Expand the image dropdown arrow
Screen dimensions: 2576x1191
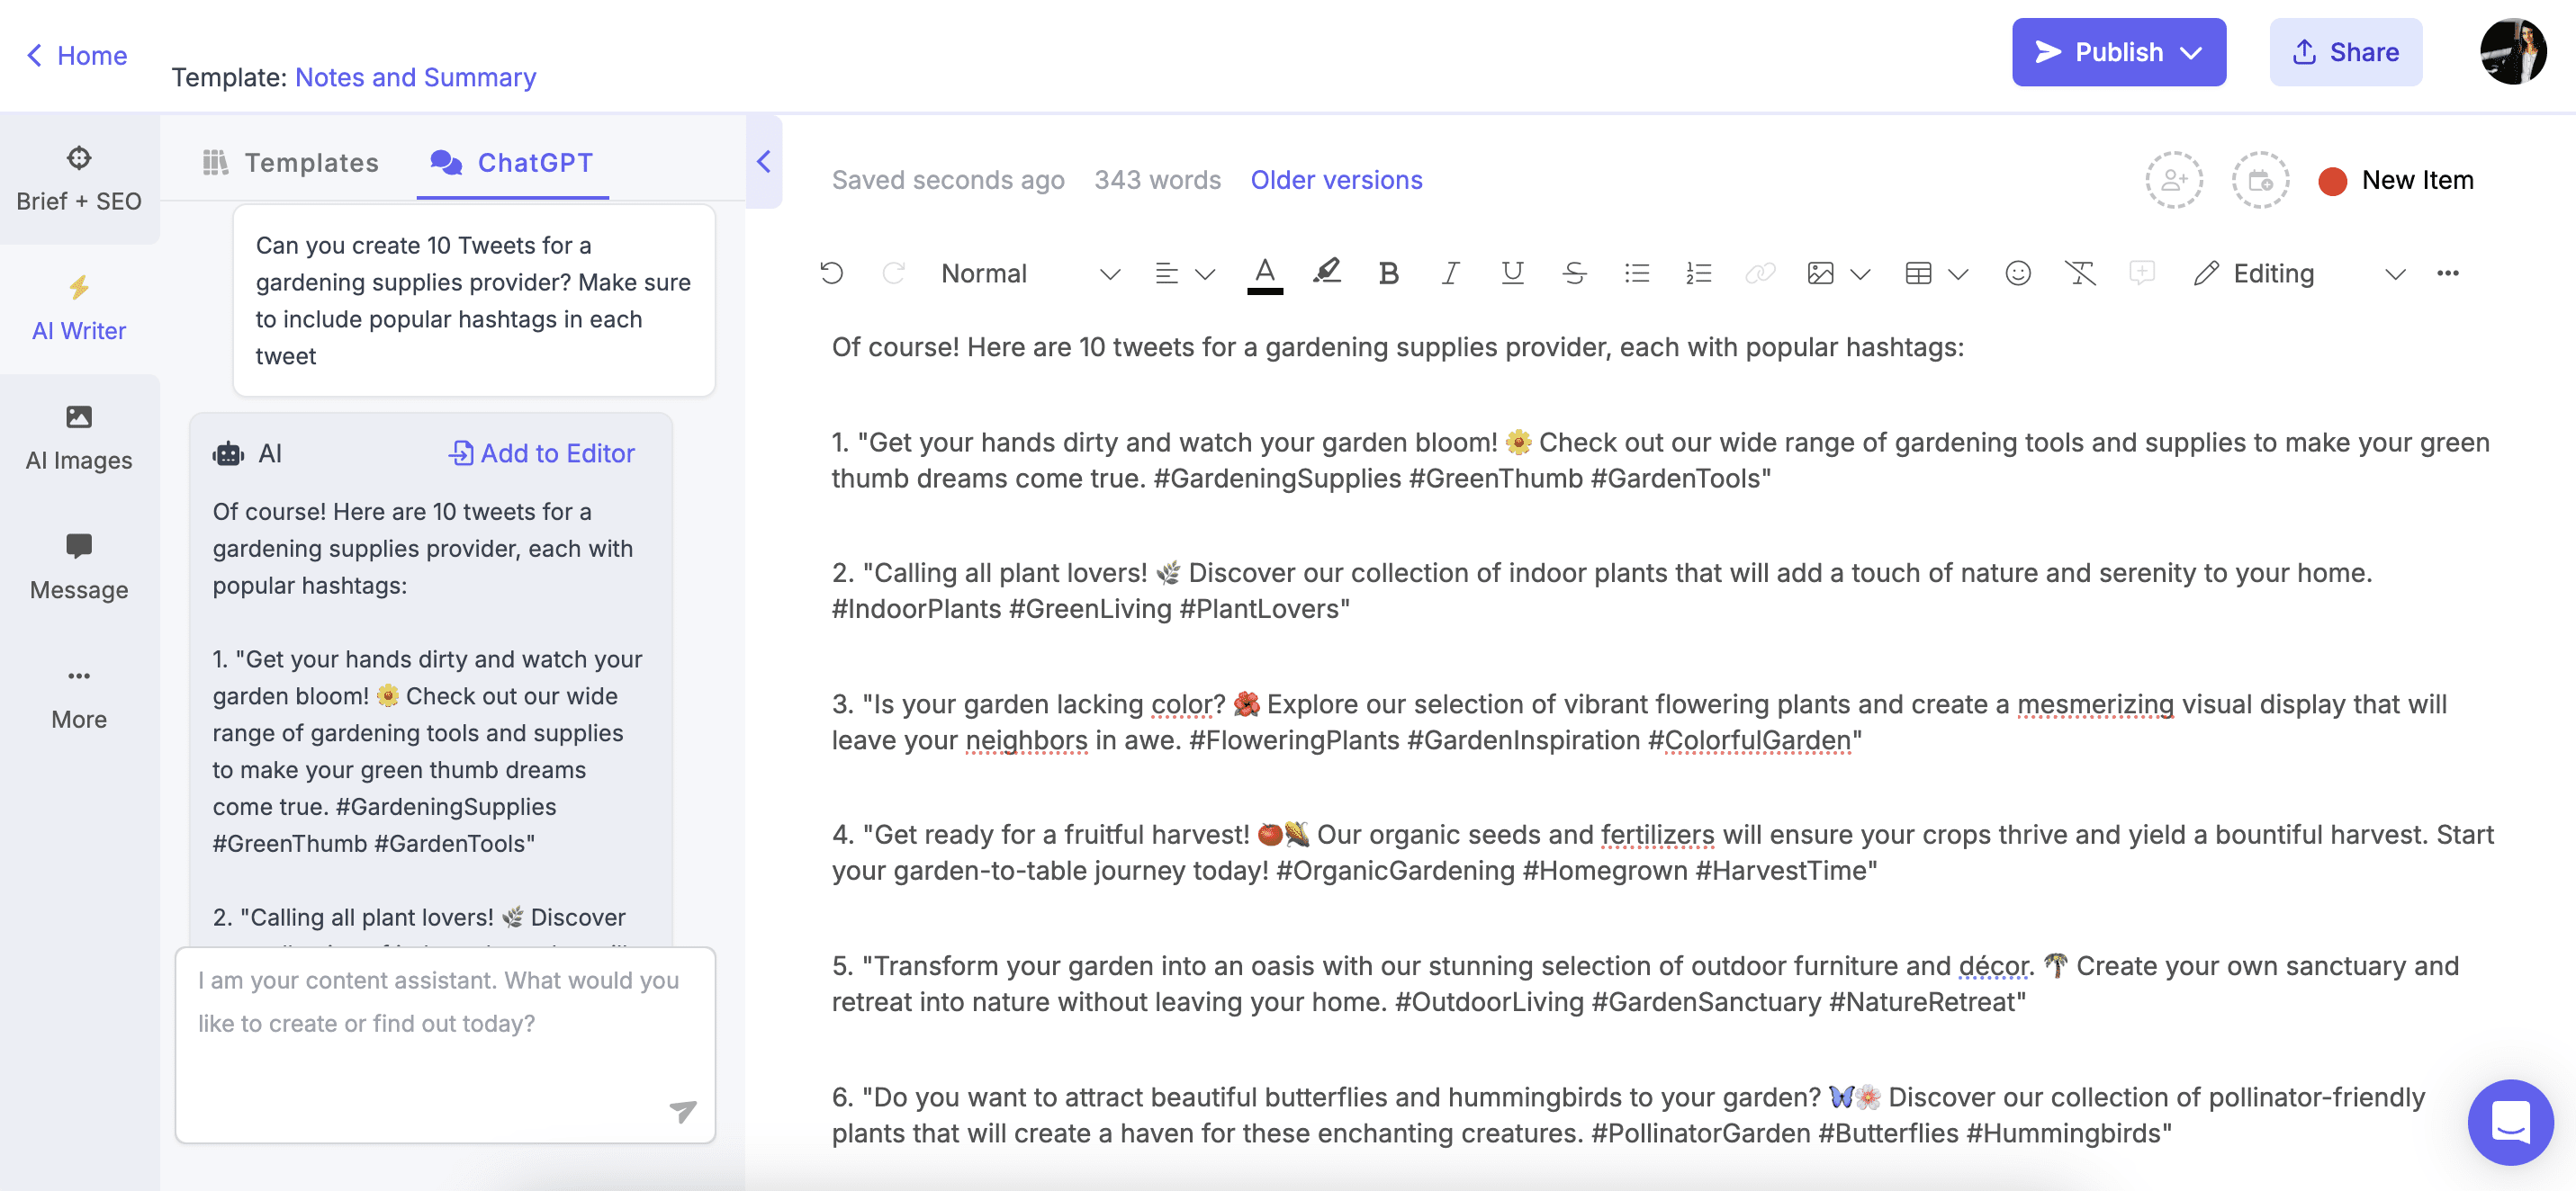point(1859,273)
